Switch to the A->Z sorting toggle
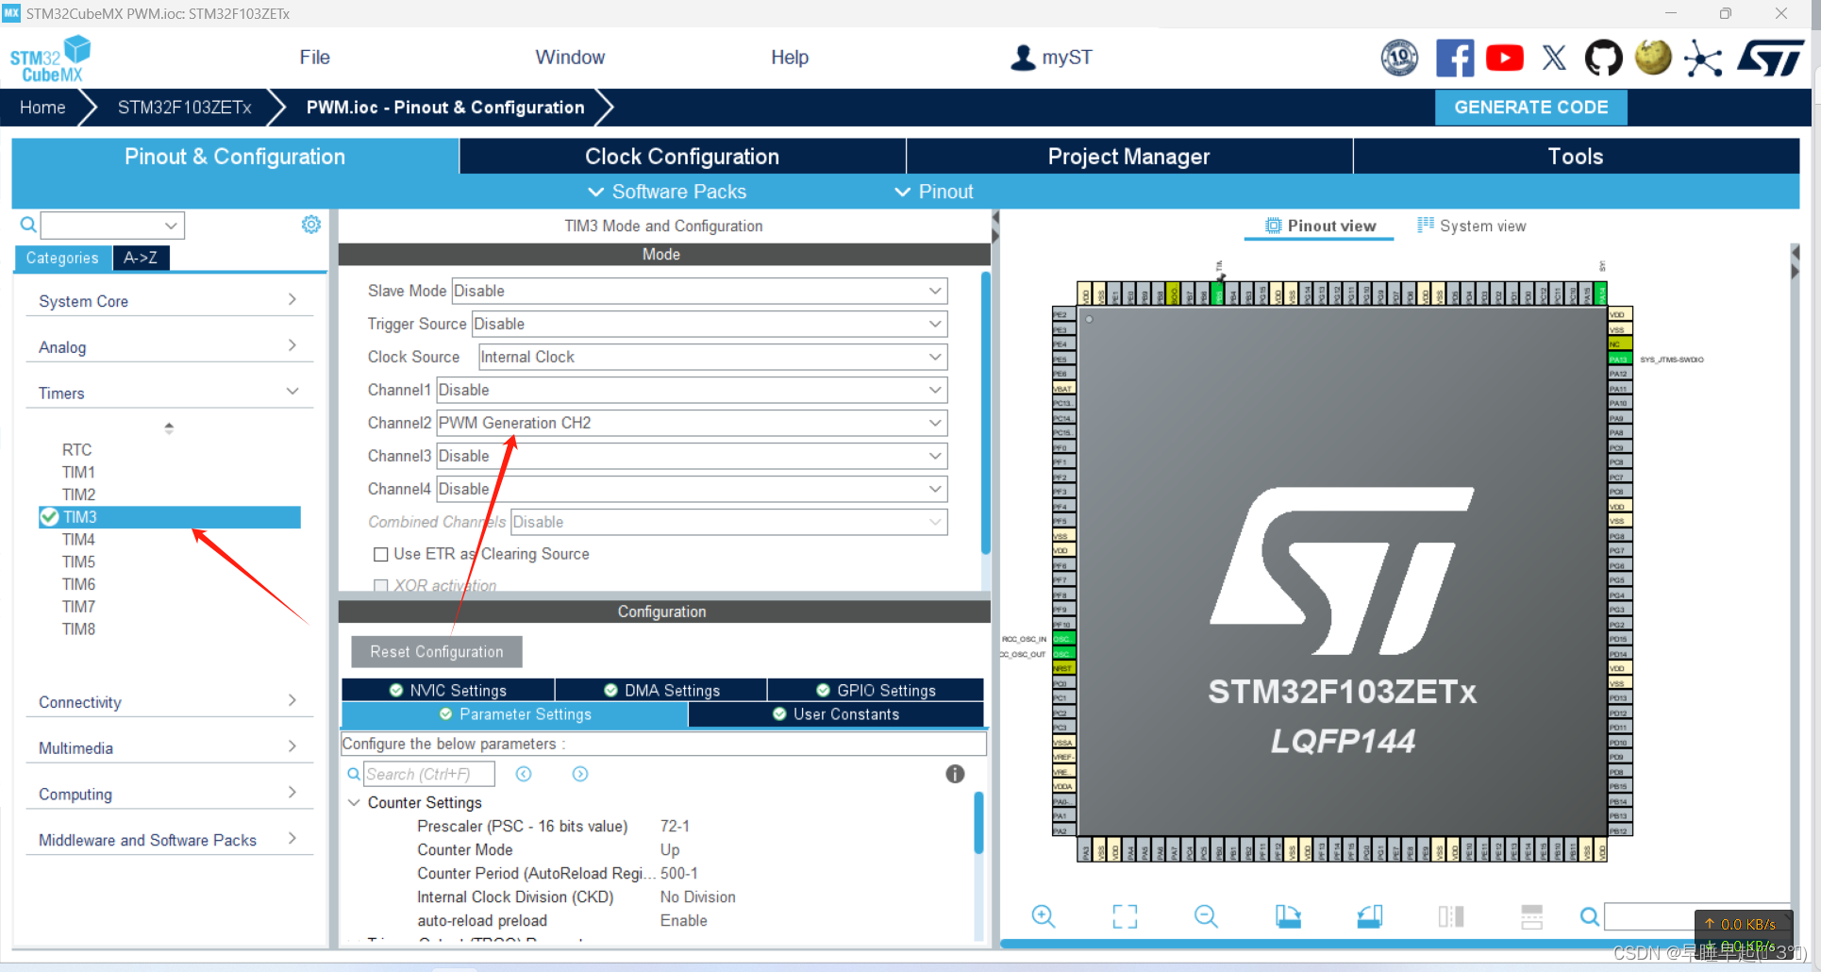1821x972 pixels. (x=140, y=257)
